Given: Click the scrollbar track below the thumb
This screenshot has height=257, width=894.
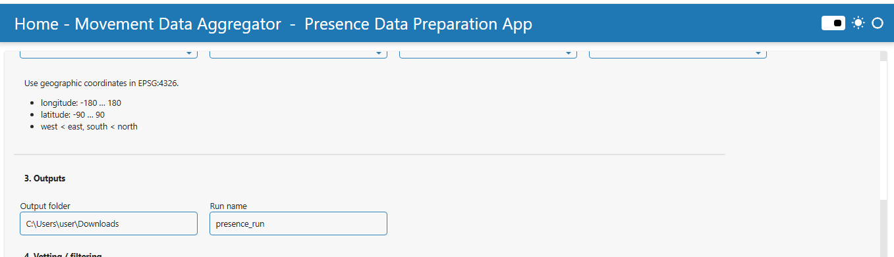Looking at the screenshot, I should point(883,229).
